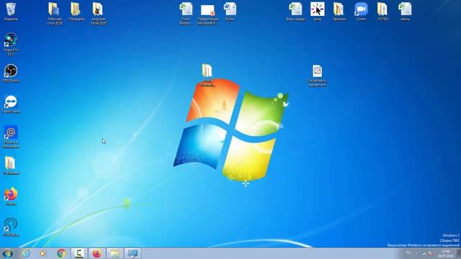This screenshot has width=461, height=259.
Task: Open Google Chrome from the taskbar
Action: [61, 253]
